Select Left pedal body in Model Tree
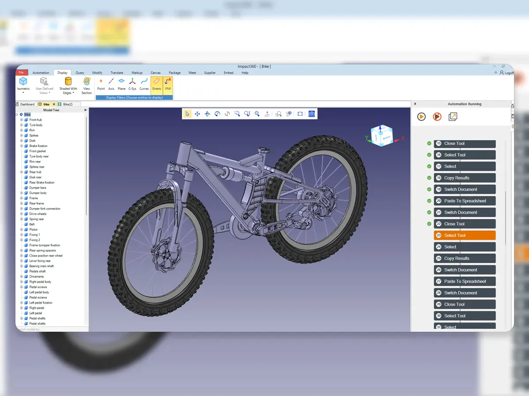 [39, 292]
